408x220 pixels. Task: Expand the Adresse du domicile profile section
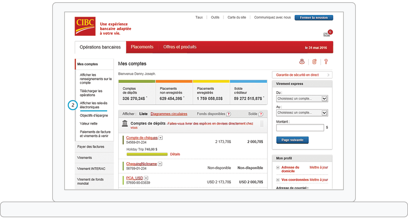[x=277, y=168]
